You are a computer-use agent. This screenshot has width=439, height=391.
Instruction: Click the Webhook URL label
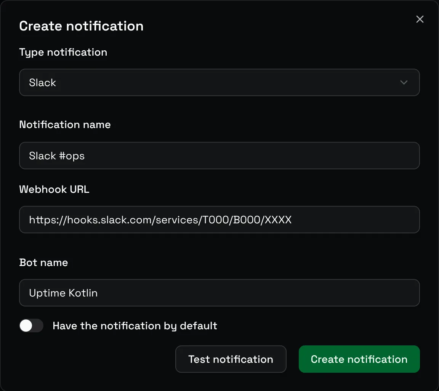point(54,189)
